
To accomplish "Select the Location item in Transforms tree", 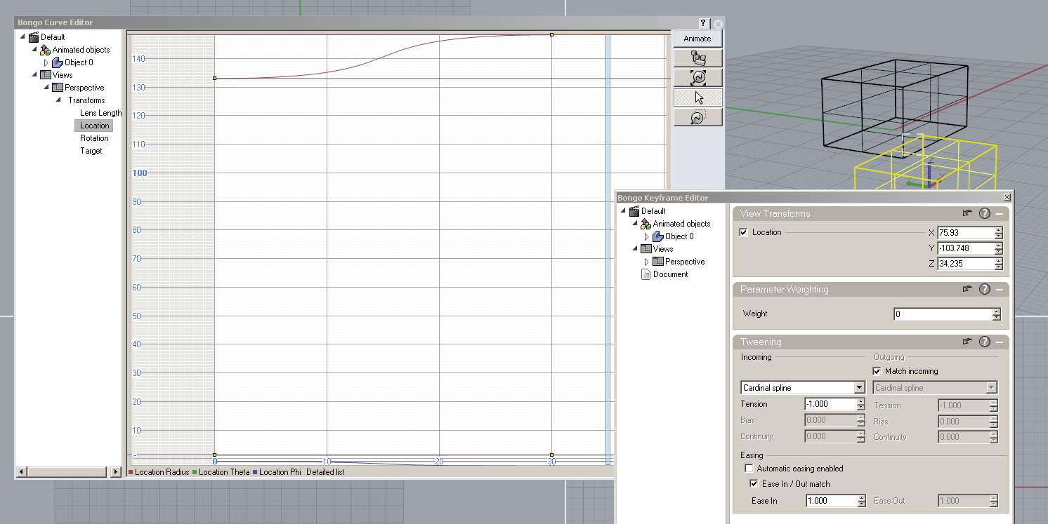I will click(x=94, y=126).
